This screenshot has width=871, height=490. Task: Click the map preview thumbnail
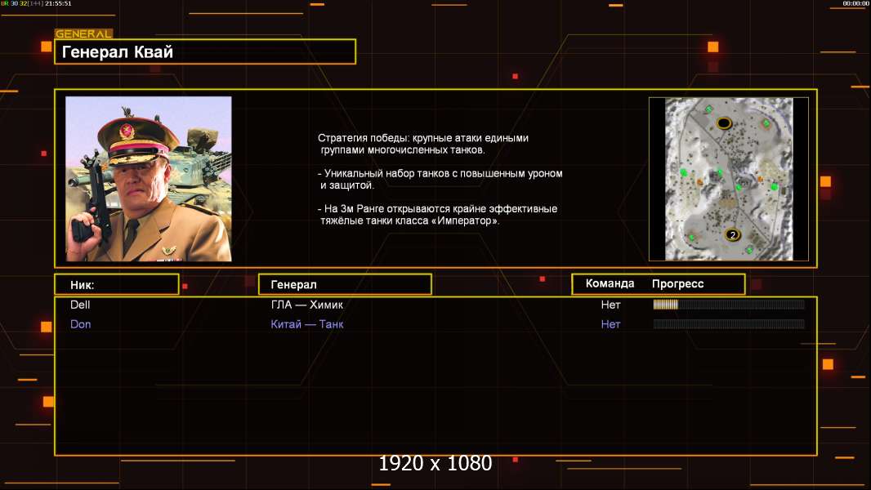(x=729, y=179)
